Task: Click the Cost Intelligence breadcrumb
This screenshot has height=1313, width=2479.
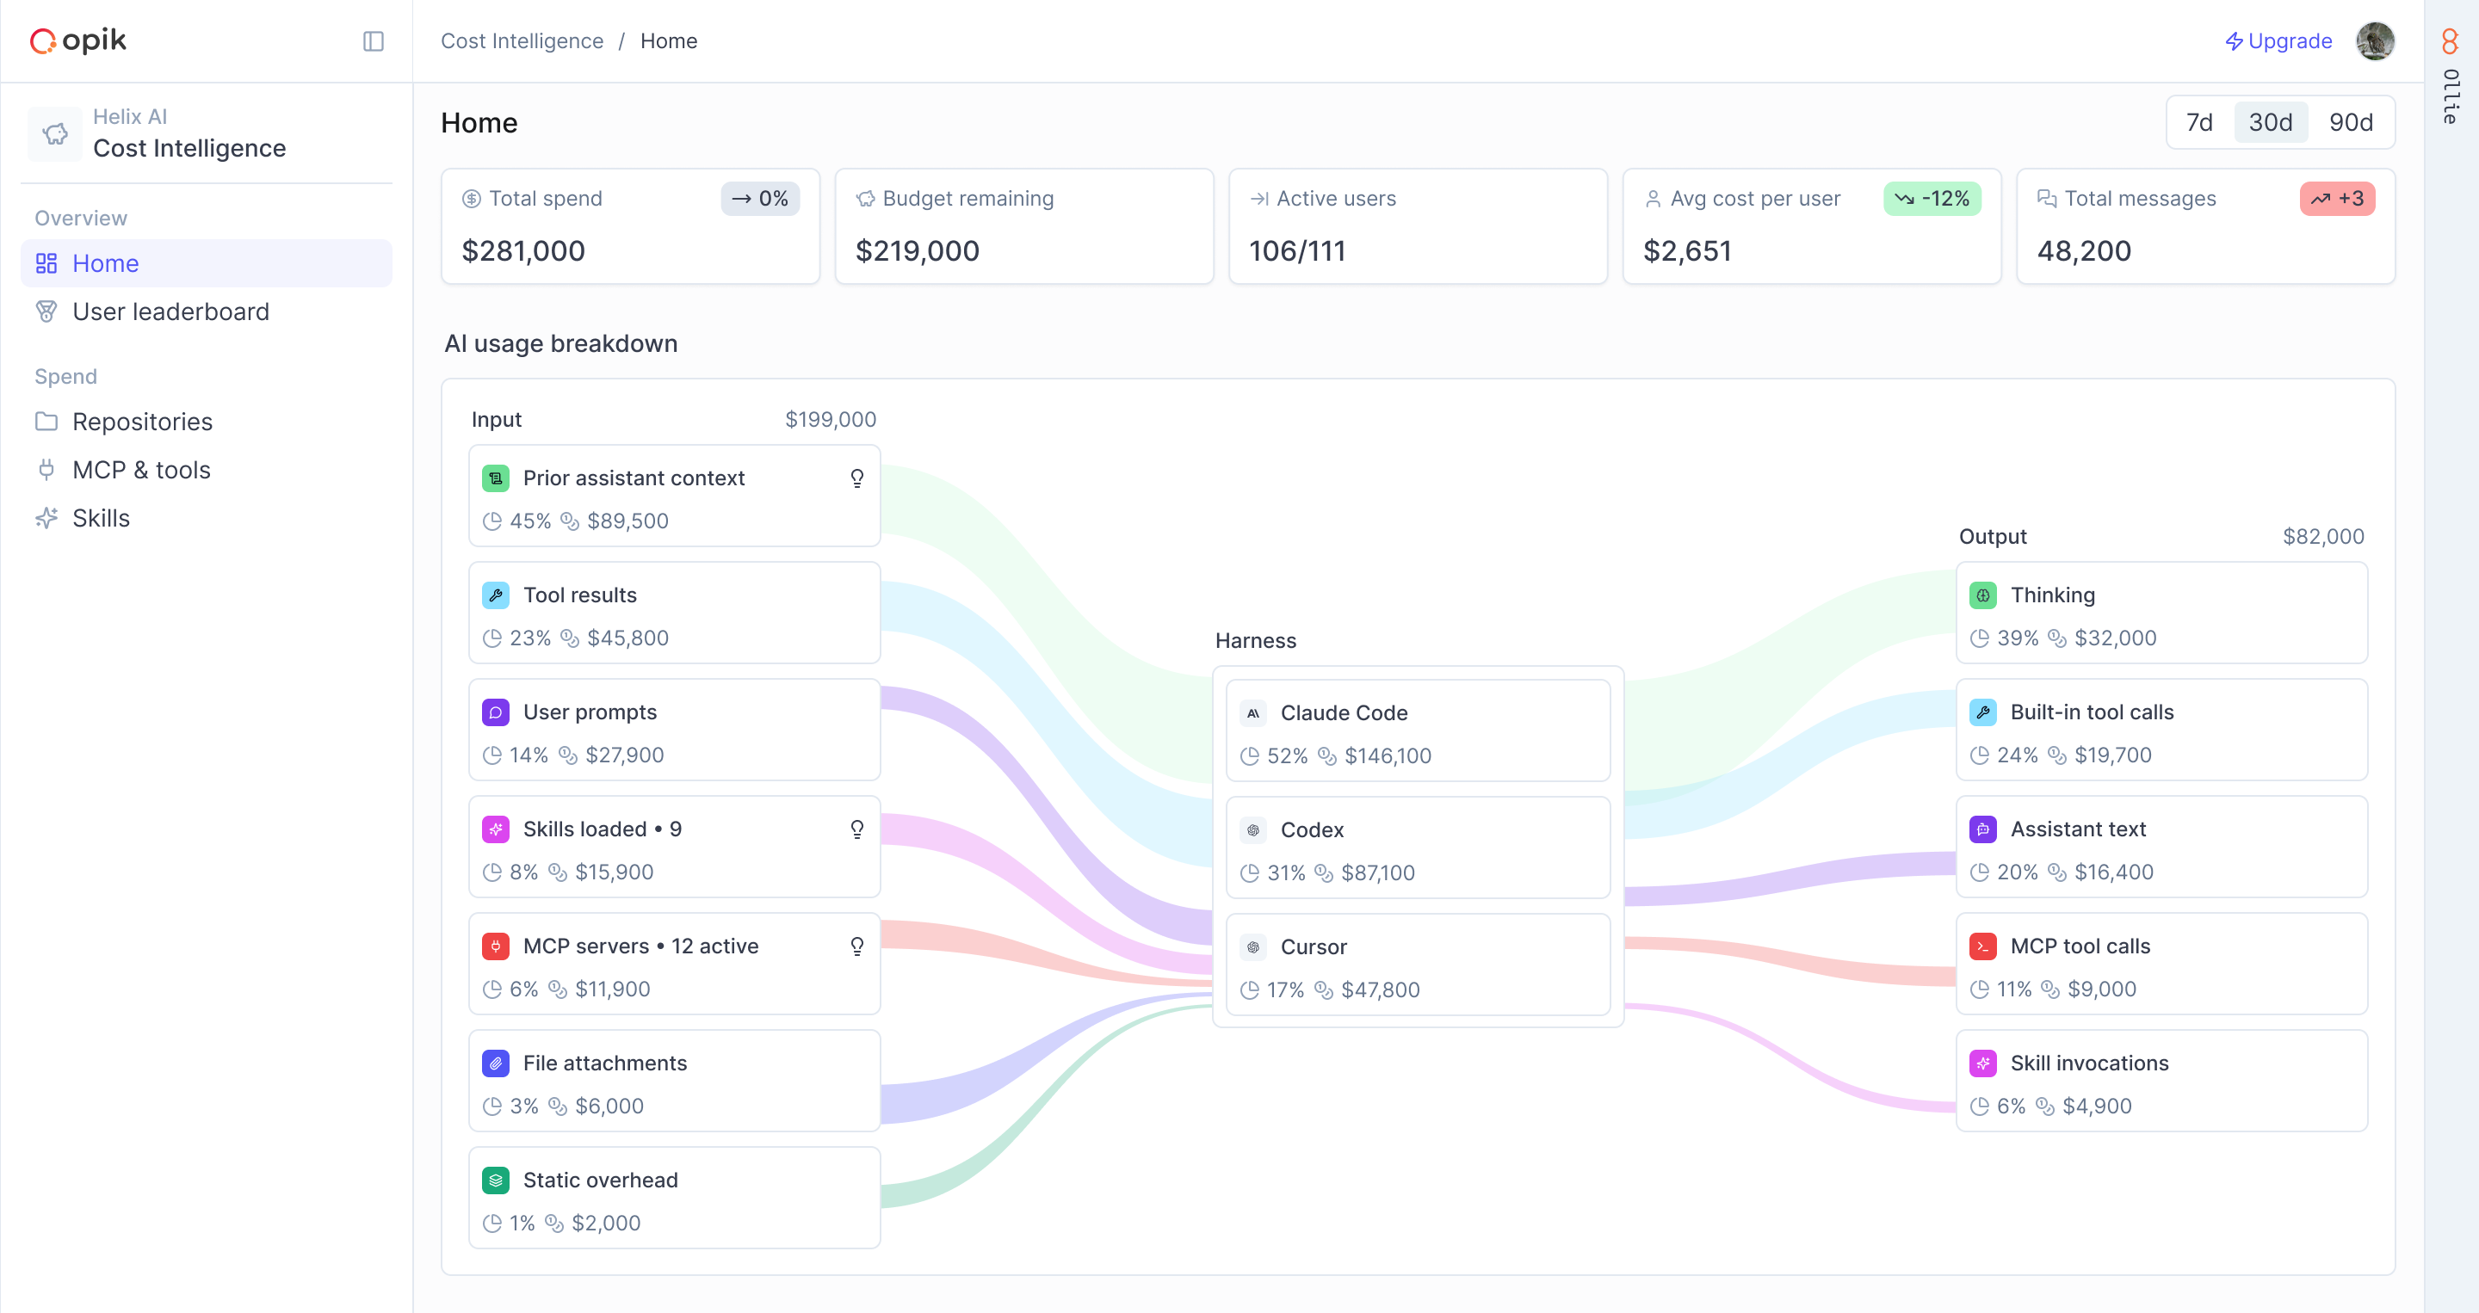Action: 522,41
